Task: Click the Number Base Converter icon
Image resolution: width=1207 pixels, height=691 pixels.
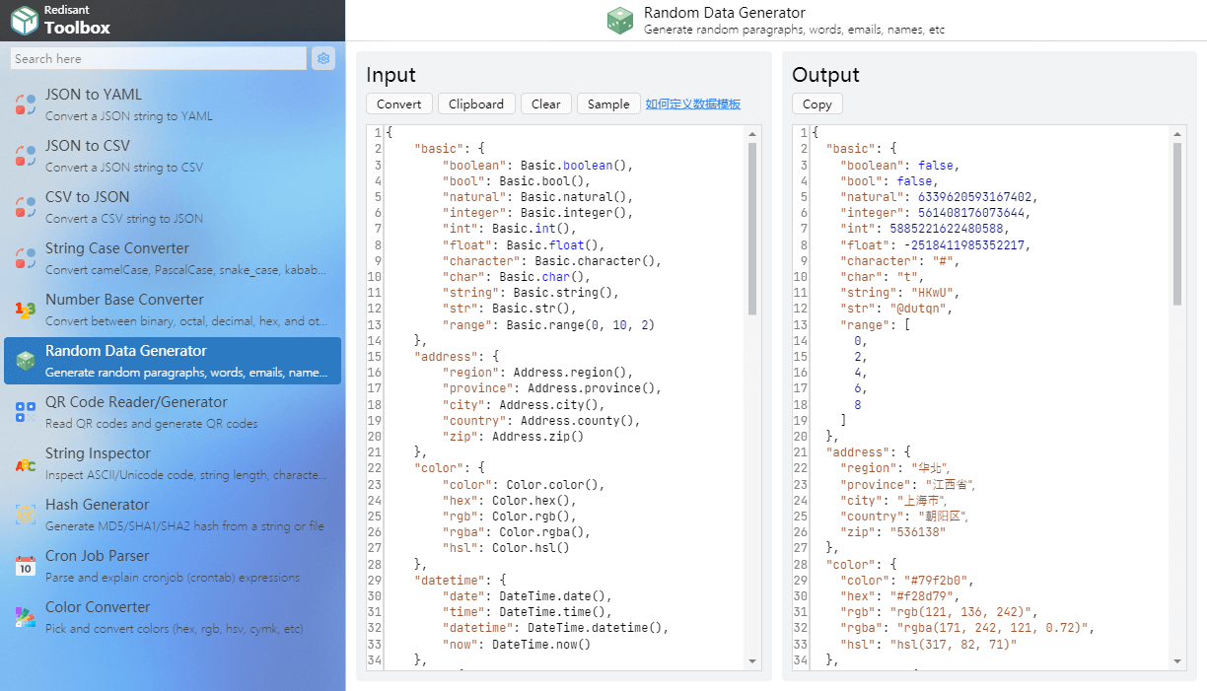Action: click(26, 310)
